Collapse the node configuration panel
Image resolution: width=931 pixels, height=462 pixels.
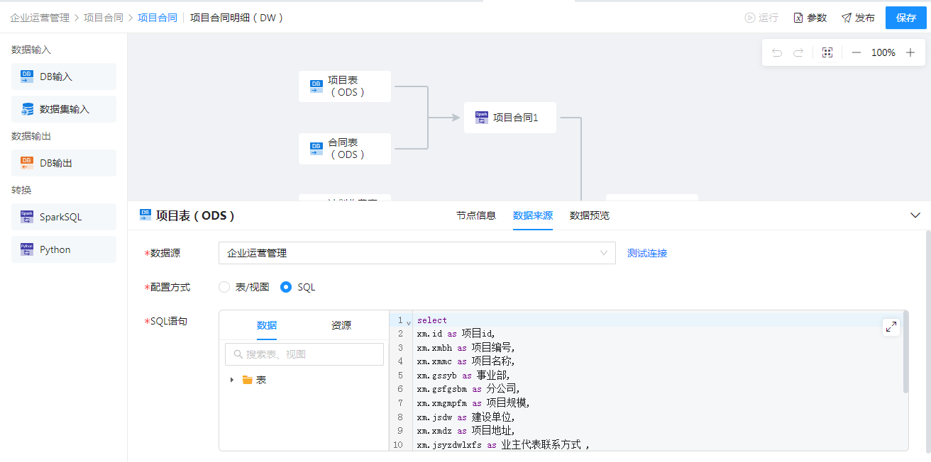(915, 215)
